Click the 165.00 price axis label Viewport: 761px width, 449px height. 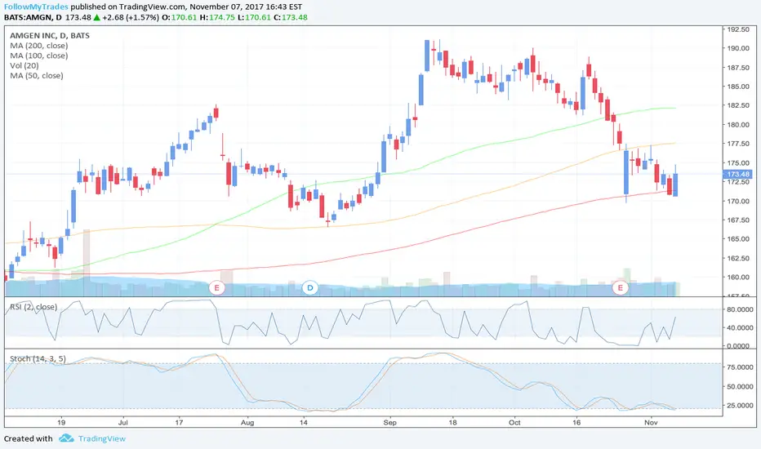coord(738,239)
